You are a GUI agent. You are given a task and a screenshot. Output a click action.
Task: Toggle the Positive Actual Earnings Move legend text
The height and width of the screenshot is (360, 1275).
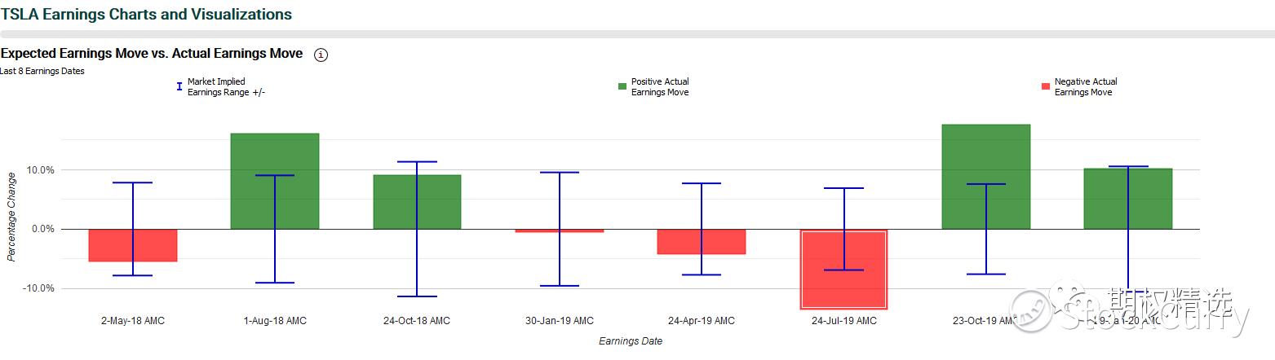(x=660, y=87)
